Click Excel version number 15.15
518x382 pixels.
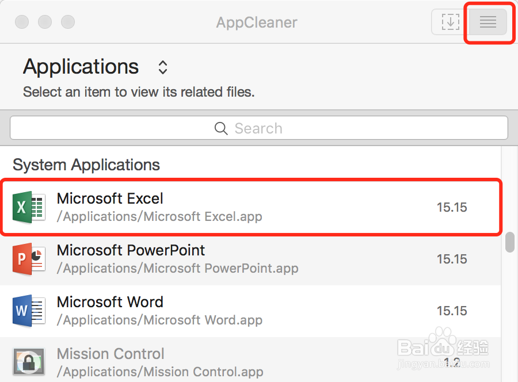[x=452, y=207]
